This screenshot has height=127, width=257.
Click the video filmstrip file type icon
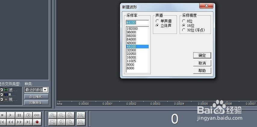coord(6,99)
